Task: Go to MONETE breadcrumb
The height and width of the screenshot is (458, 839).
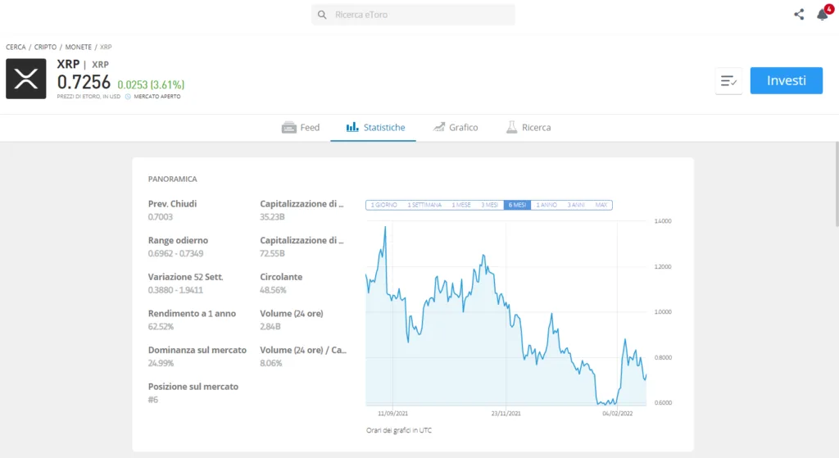Action: tap(78, 47)
